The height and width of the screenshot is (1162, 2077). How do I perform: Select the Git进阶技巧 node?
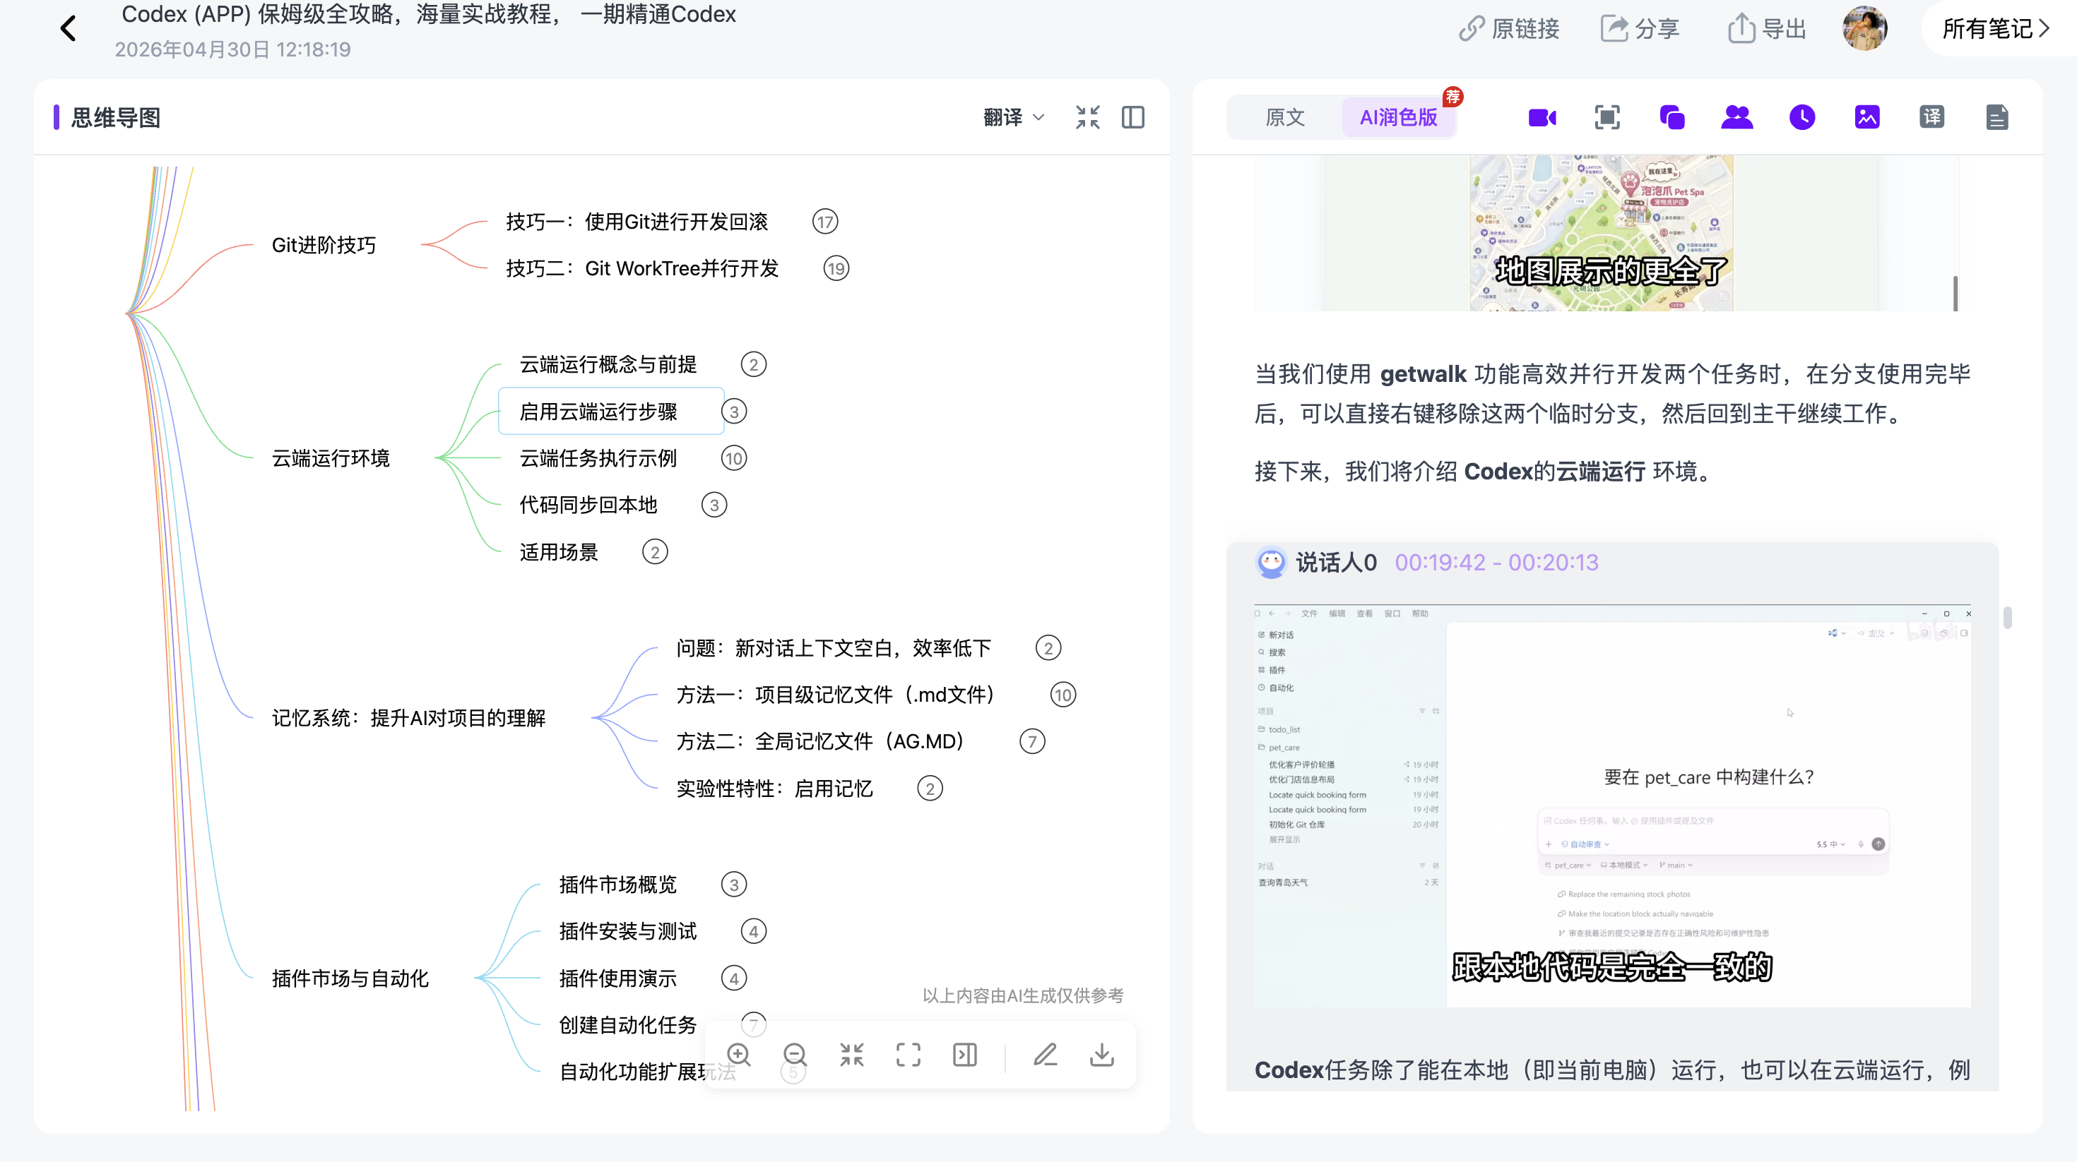[x=324, y=245]
